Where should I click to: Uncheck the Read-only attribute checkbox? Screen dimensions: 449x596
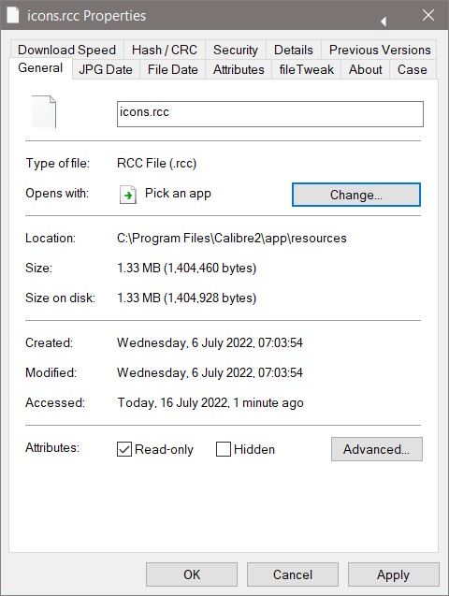click(x=124, y=449)
